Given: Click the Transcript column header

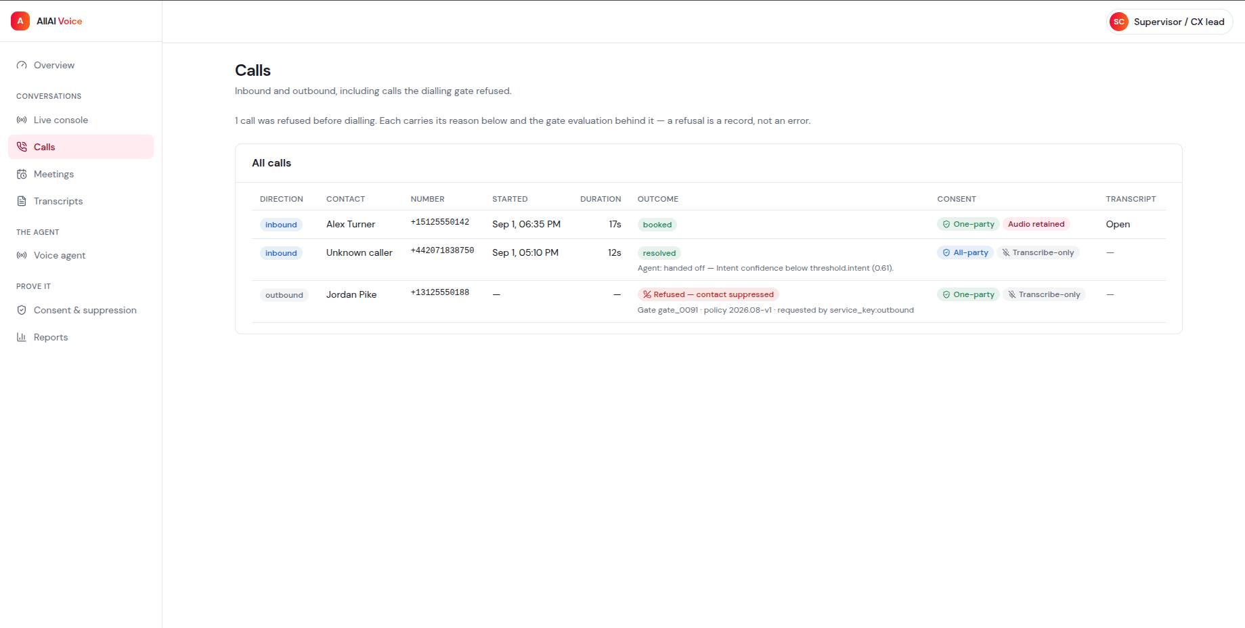Looking at the screenshot, I should click(1131, 199).
